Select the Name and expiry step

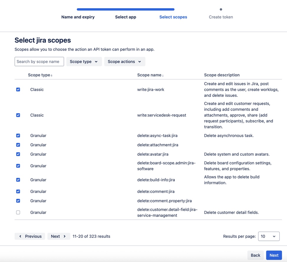[x=78, y=17]
